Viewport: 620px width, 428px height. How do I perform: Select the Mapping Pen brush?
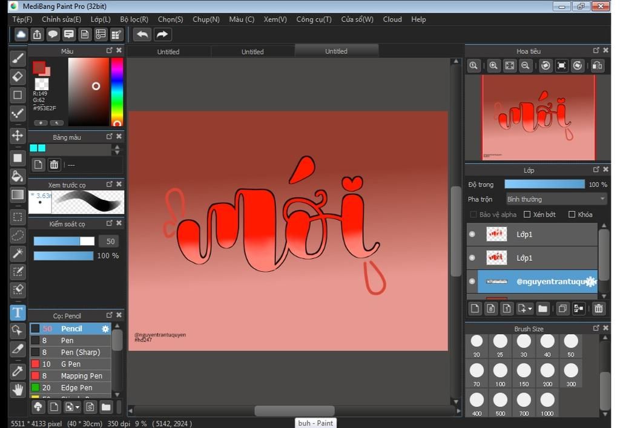[x=70, y=376]
